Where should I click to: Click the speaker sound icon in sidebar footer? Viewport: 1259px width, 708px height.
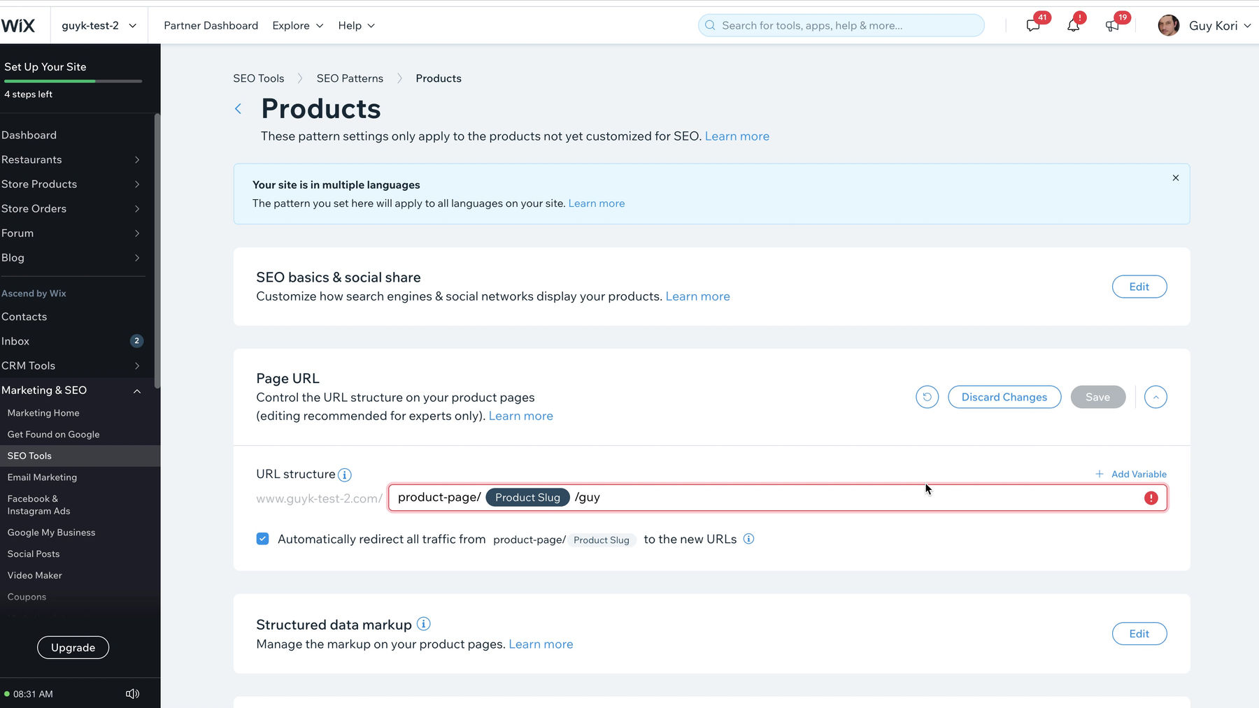132,694
